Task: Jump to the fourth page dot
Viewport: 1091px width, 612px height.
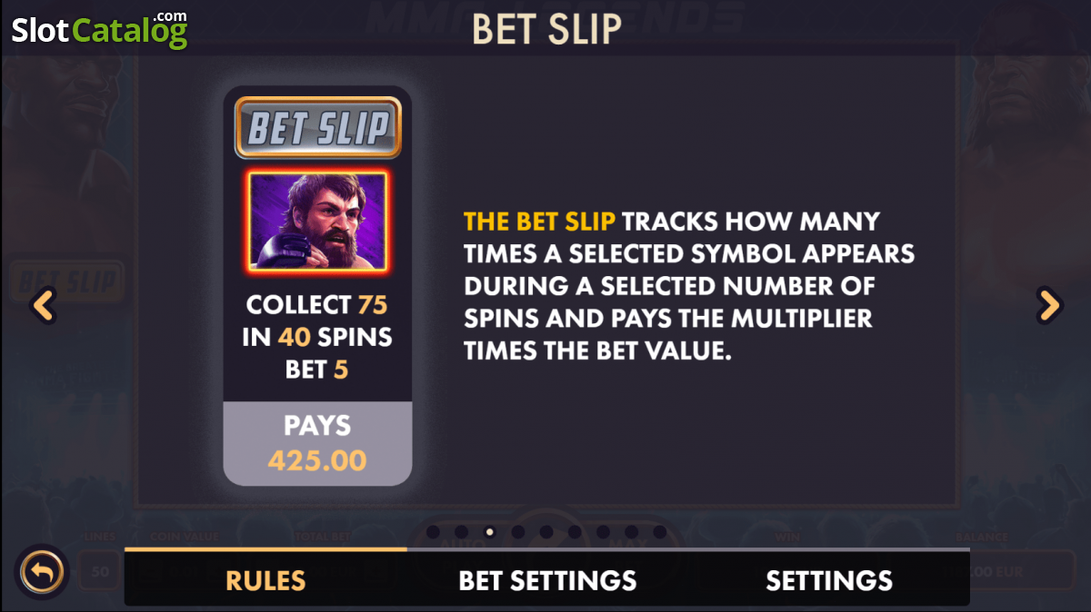Action: (518, 532)
